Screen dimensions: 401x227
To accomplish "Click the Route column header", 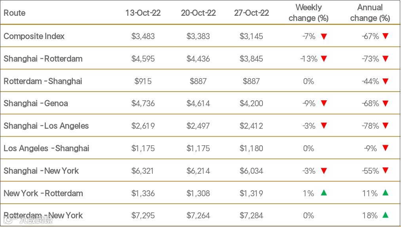I will coord(15,13).
